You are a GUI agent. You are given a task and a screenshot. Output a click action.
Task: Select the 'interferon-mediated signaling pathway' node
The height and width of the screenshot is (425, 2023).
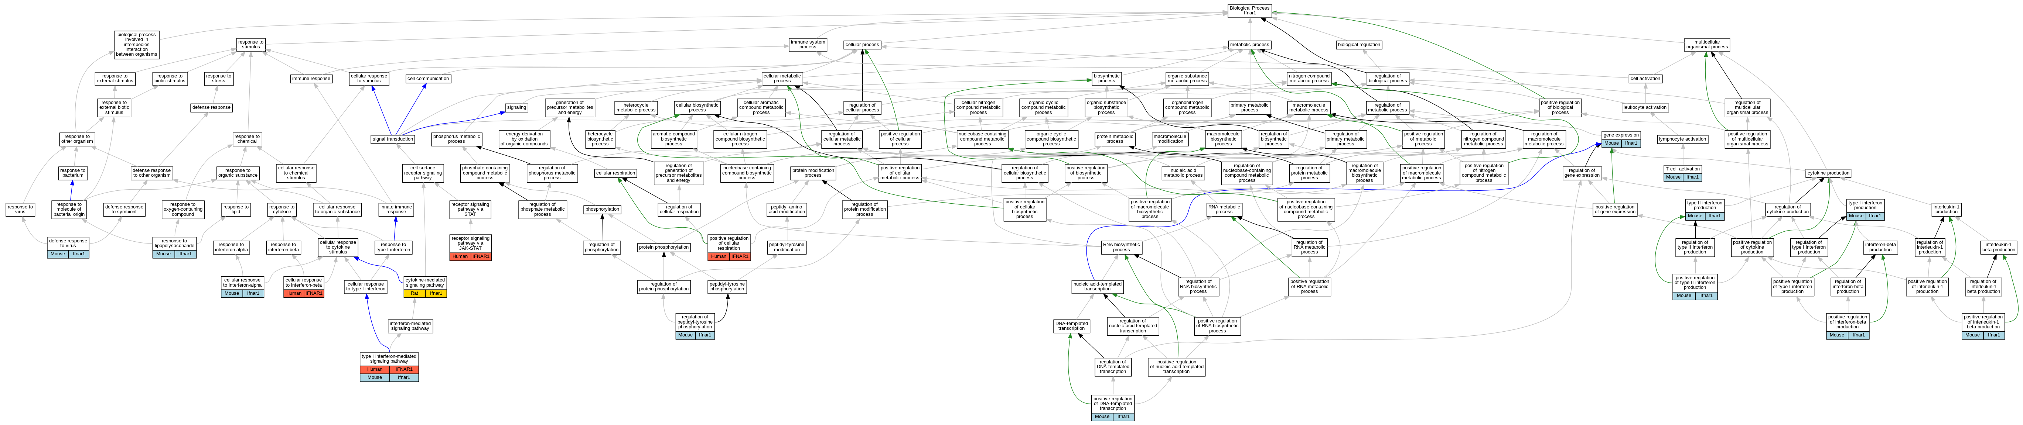tap(410, 325)
